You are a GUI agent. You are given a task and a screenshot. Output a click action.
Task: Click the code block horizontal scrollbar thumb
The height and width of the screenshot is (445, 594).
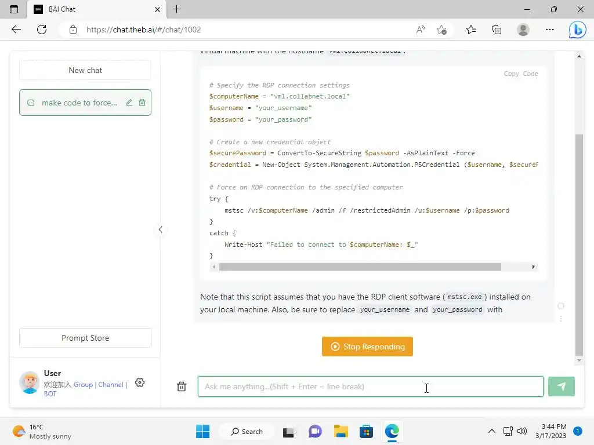click(360, 267)
